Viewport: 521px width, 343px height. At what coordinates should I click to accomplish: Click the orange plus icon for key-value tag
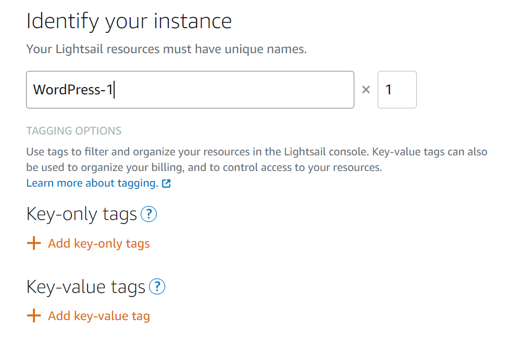(34, 315)
